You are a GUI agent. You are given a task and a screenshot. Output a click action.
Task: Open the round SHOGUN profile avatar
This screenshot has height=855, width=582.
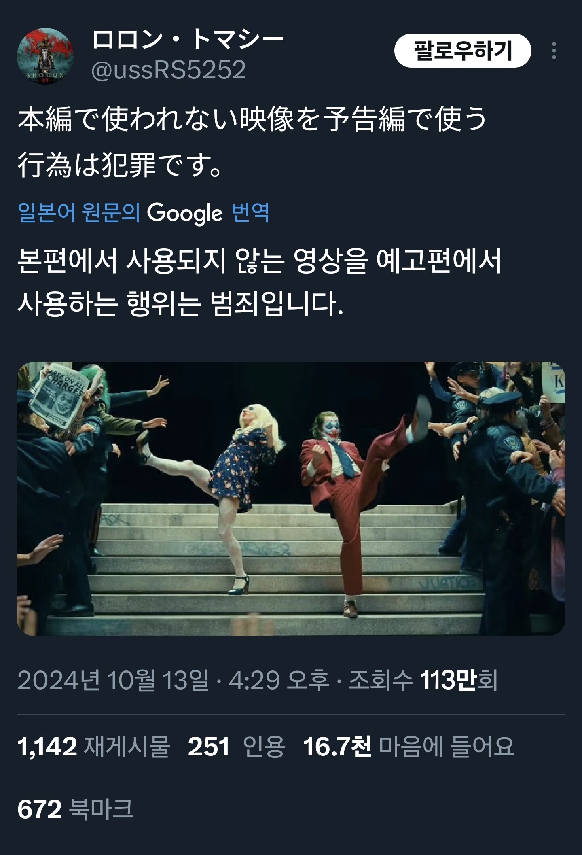point(45,56)
